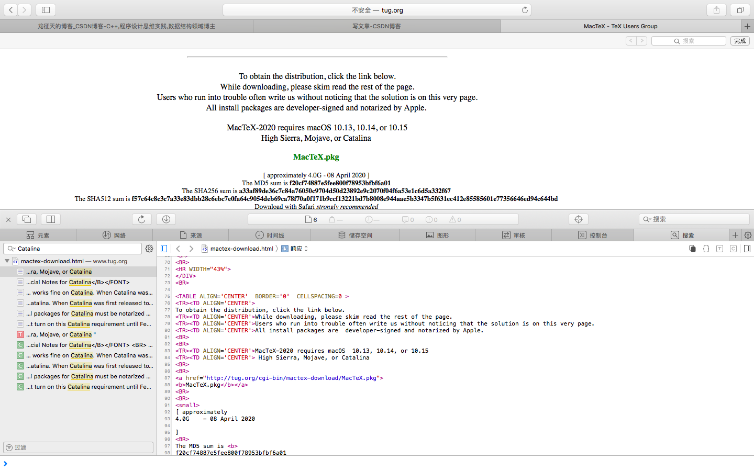
Task: Close the Web Inspector with the X
Action: coord(8,220)
